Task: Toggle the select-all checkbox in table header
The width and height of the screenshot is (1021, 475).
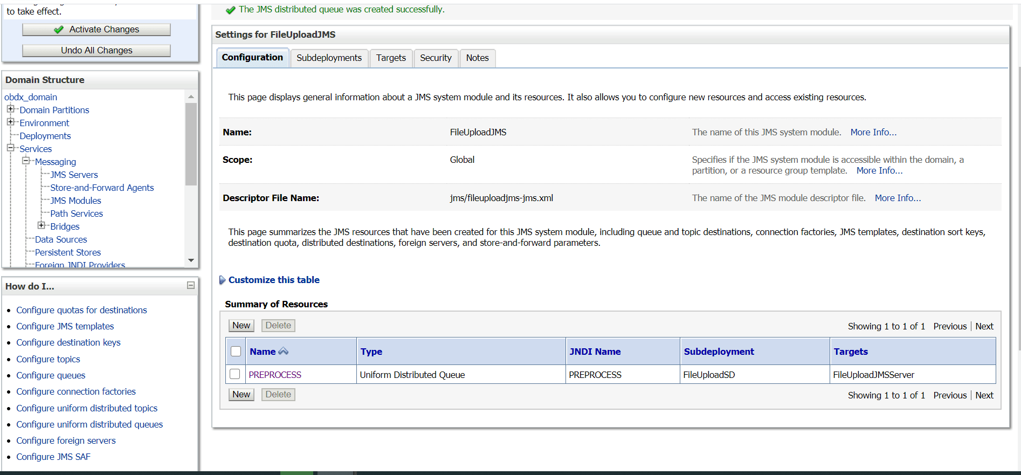Action: pos(236,351)
